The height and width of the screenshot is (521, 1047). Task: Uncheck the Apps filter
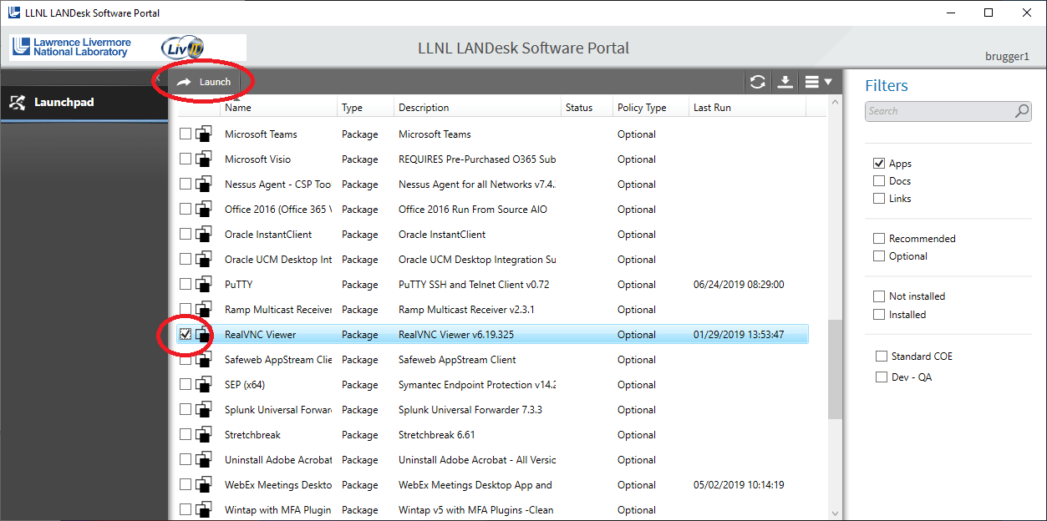[x=879, y=163]
